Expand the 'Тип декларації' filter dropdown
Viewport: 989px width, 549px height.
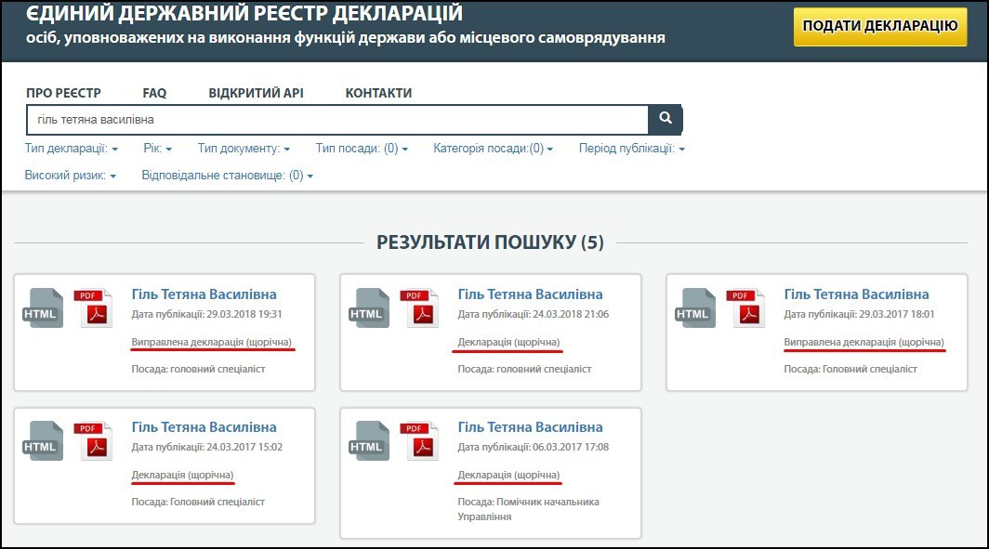tap(72, 149)
